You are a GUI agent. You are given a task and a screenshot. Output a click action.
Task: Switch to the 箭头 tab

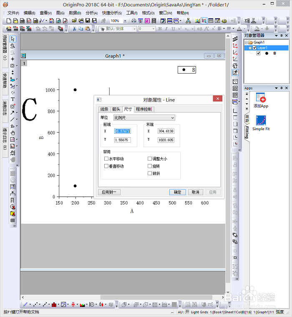[x=116, y=109]
